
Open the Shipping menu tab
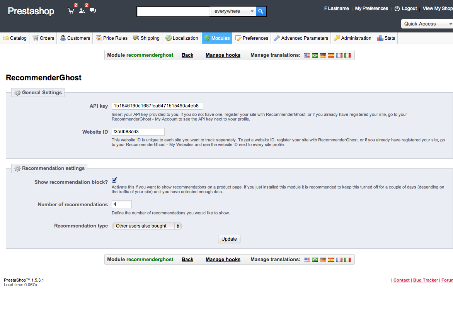tap(146, 38)
